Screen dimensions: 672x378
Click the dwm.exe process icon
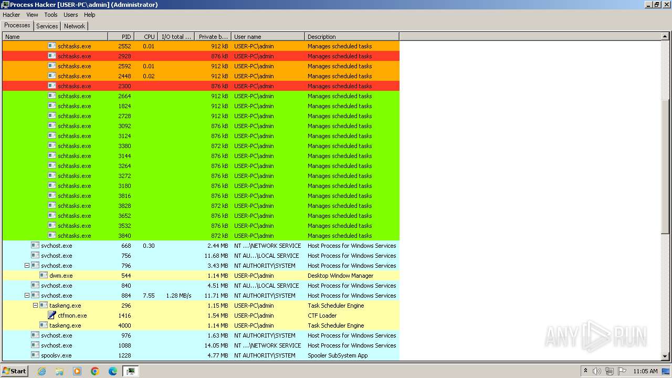click(x=44, y=275)
